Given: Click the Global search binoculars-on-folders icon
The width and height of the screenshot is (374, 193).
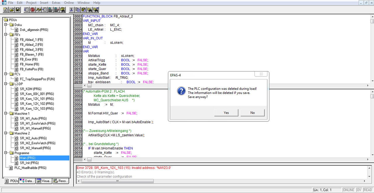Looking at the screenshot, I should [x=63, y=10].
